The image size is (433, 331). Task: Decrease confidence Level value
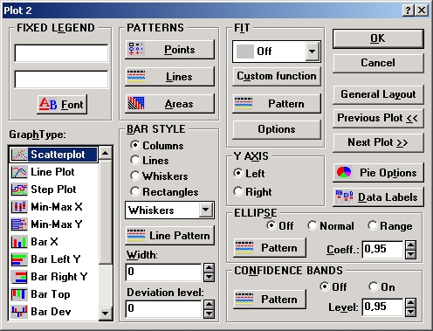click(x=410, y=312)
